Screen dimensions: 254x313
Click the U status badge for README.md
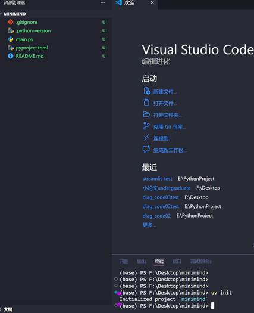coord(104,56)
